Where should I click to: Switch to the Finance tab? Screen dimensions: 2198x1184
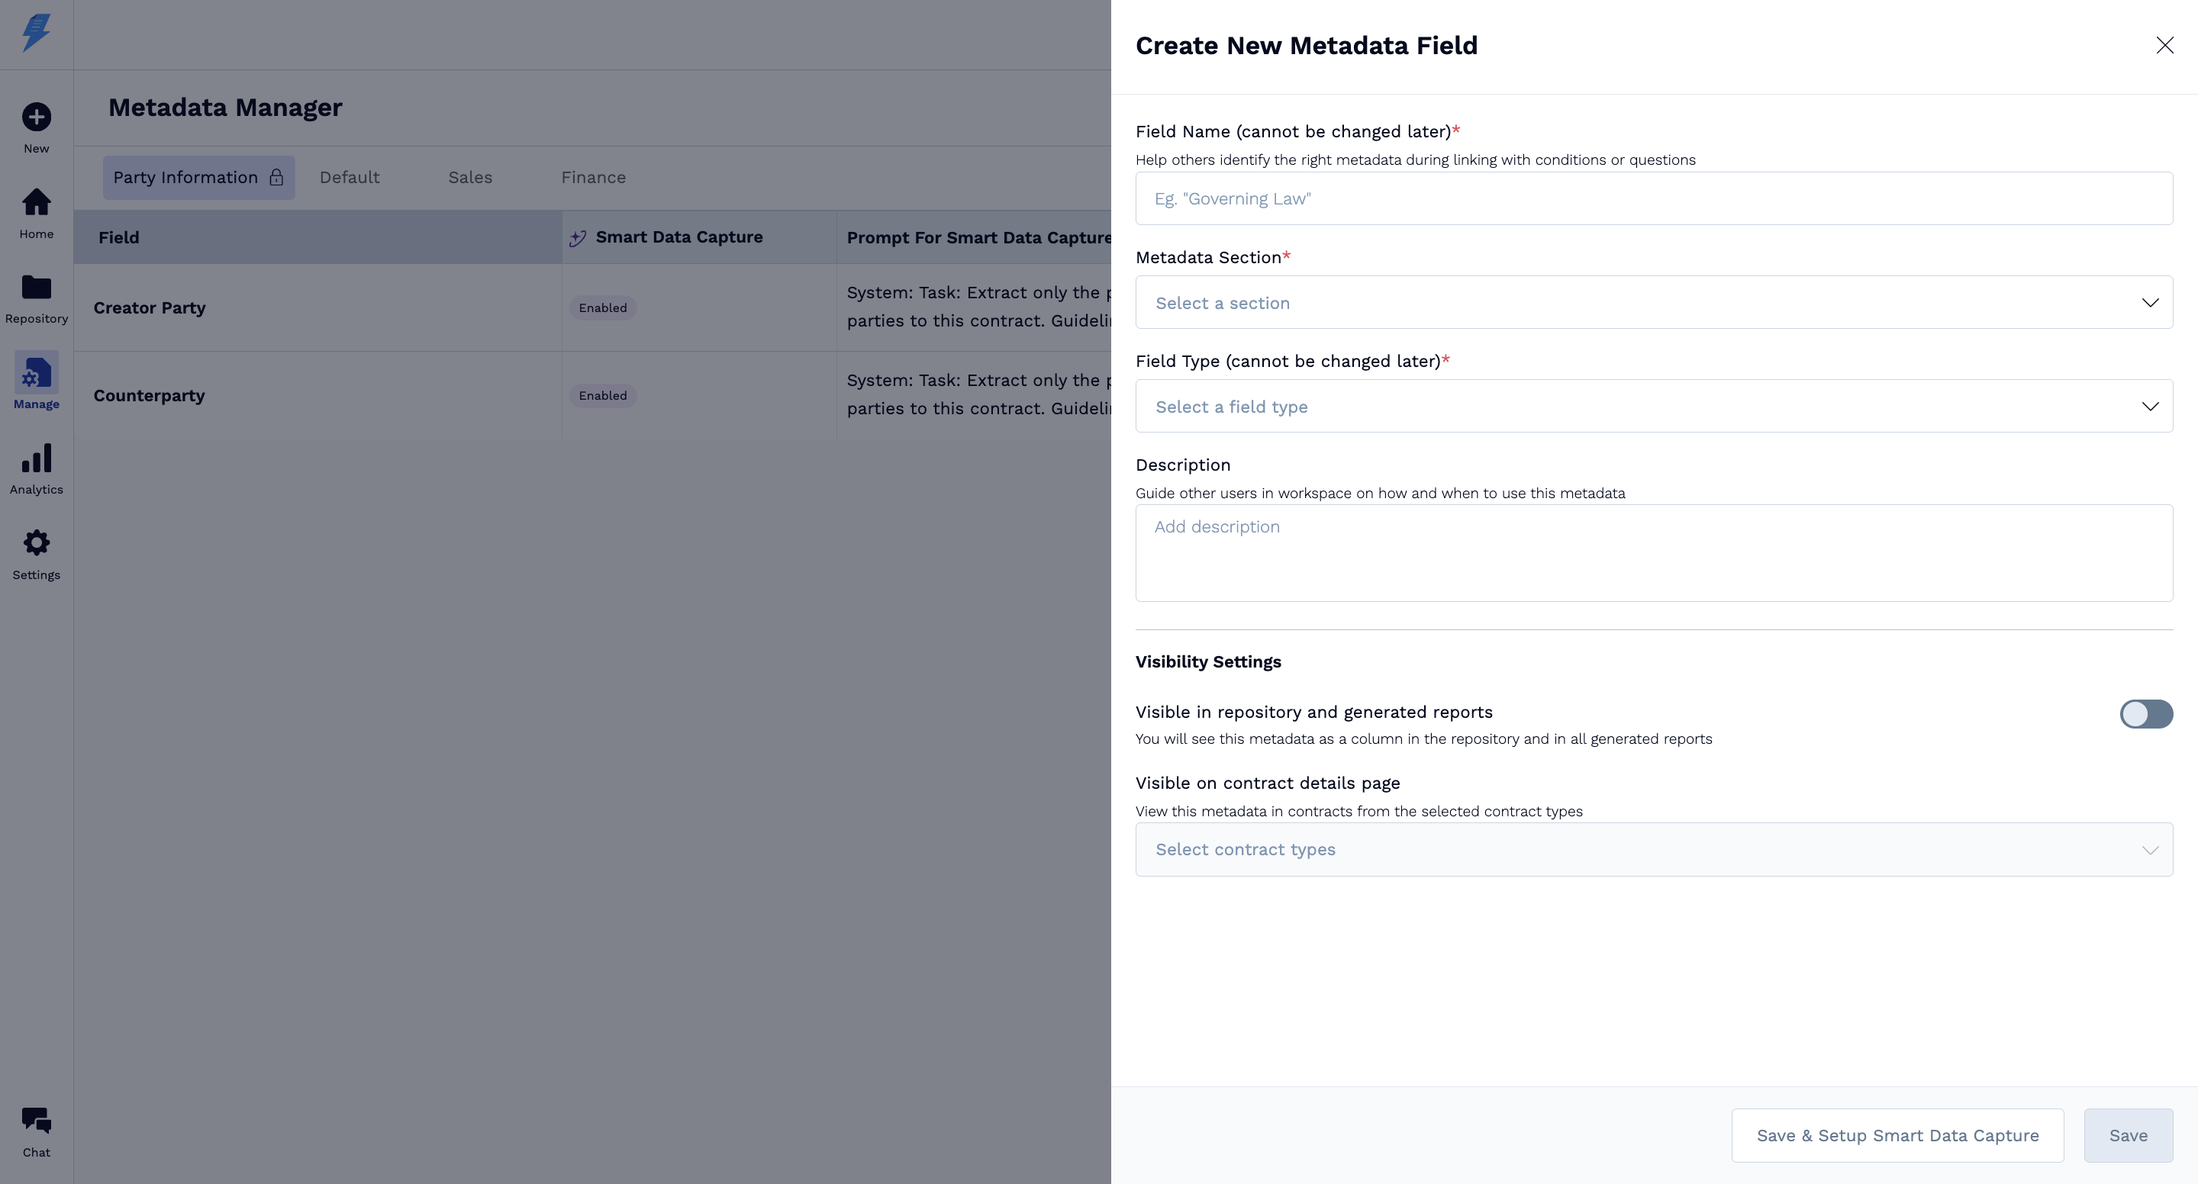[x=593, y=178]
